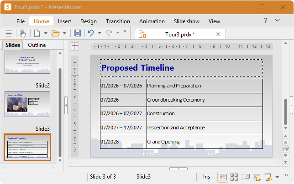Collapse the ribbon with chevron down icon
294x184 pixels.
pos(277,20)
